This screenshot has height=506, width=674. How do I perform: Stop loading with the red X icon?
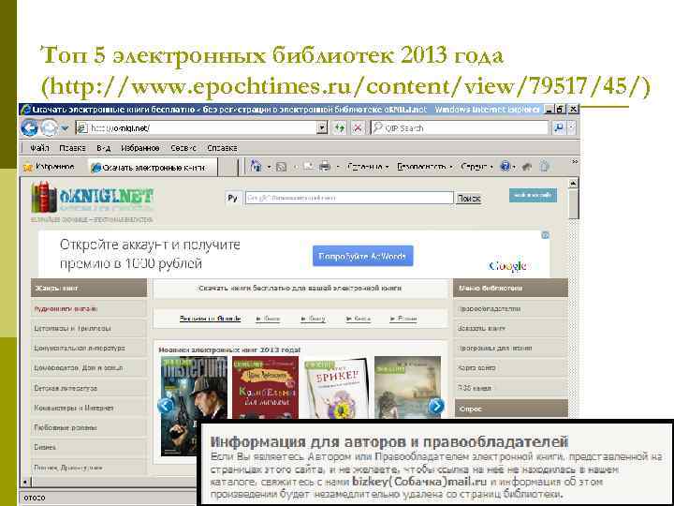pyautogui.click(x=358, y=127)
